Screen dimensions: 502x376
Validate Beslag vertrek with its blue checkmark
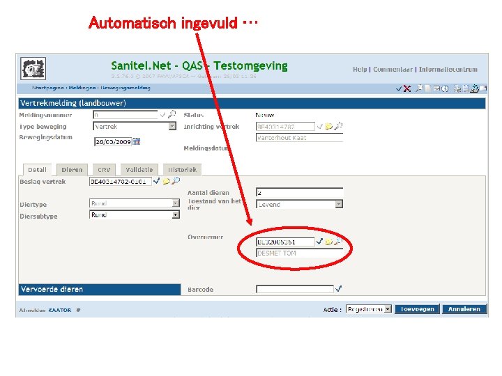tap(156, 181)
